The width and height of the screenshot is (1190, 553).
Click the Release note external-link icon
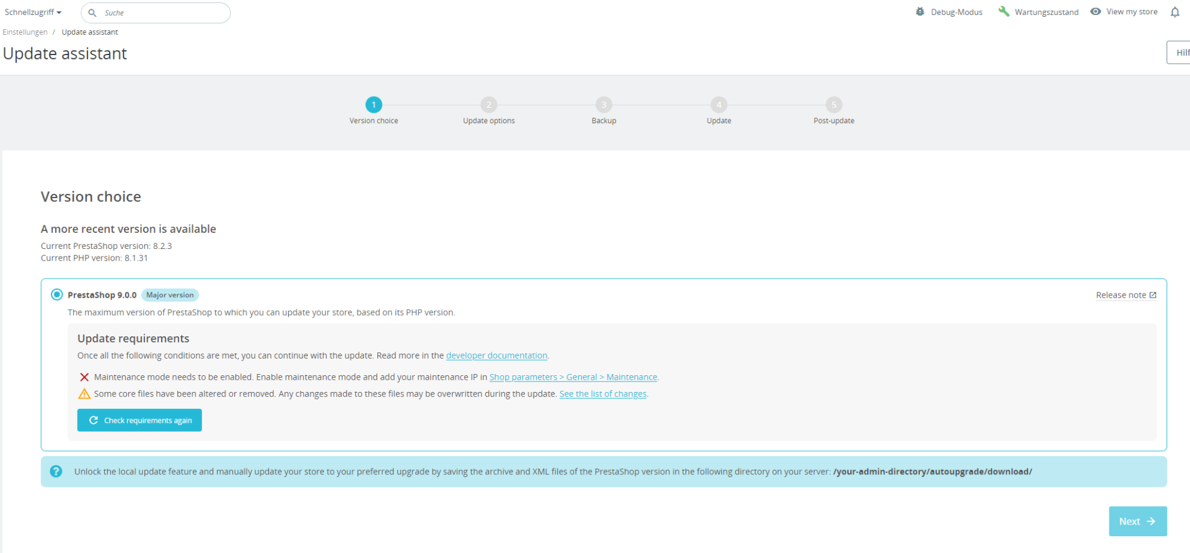point(1153,295)
